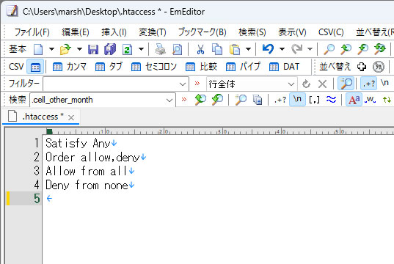Click the magnifier icon in 検索 bar
Screen dimensions: 394x264
coord(241,100)
